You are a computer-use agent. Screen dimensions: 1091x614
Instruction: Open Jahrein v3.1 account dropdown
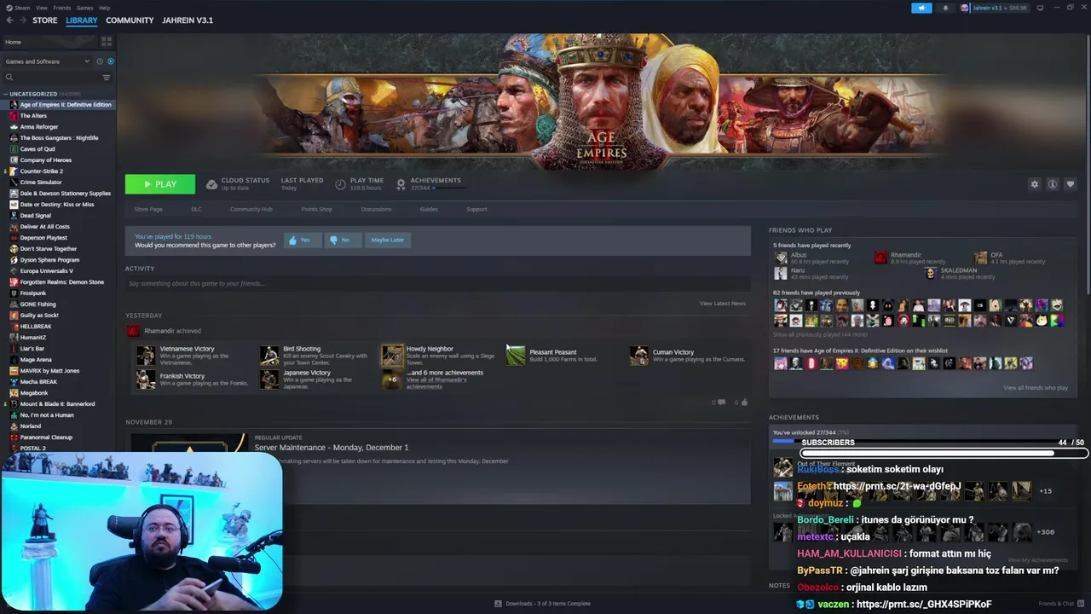994,8
